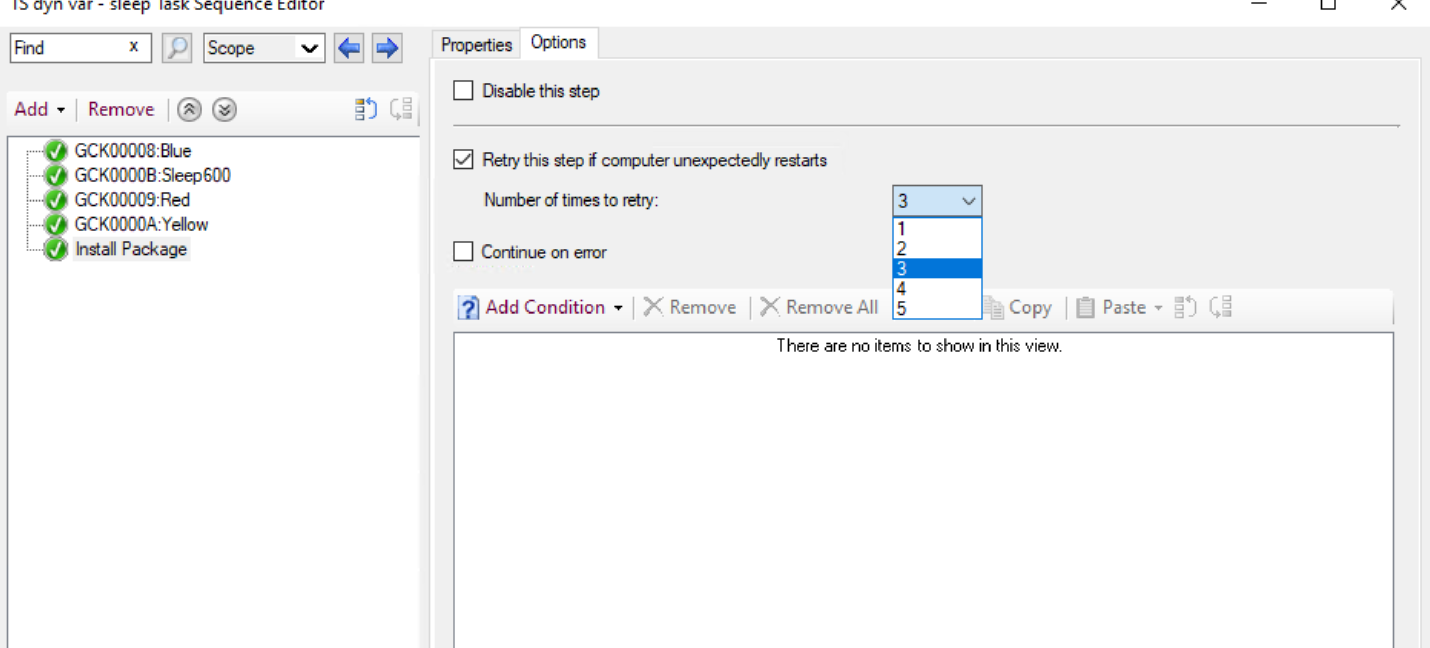Toggle the Disable this step checkbox

[x=464, y=90]
